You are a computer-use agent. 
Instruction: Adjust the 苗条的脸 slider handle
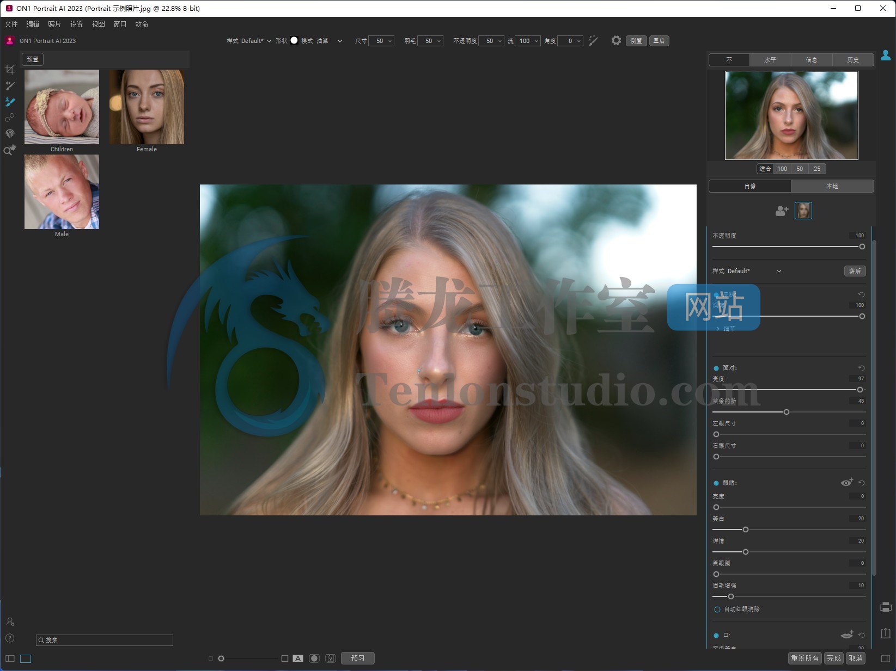(787, 412)
